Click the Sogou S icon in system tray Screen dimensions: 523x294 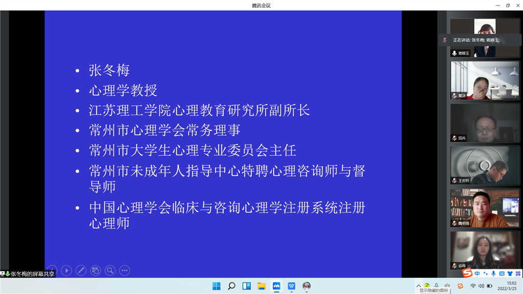point(460,286)
